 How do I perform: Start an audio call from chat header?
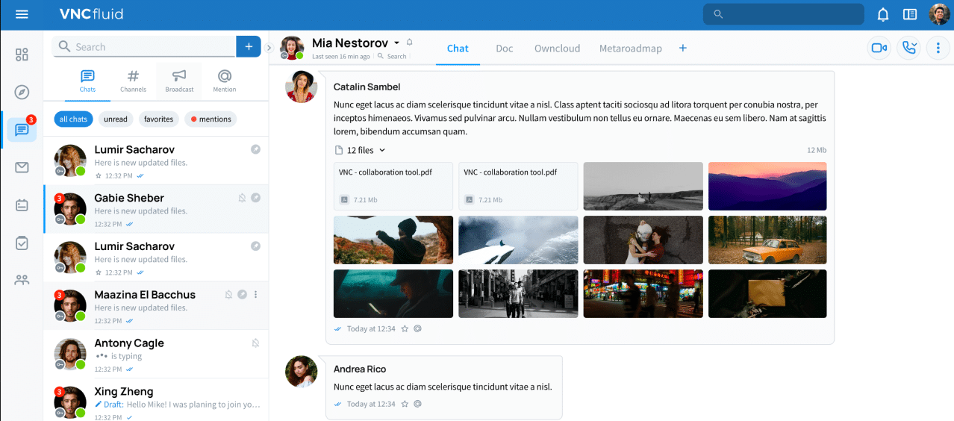click(x=908, y=48)
